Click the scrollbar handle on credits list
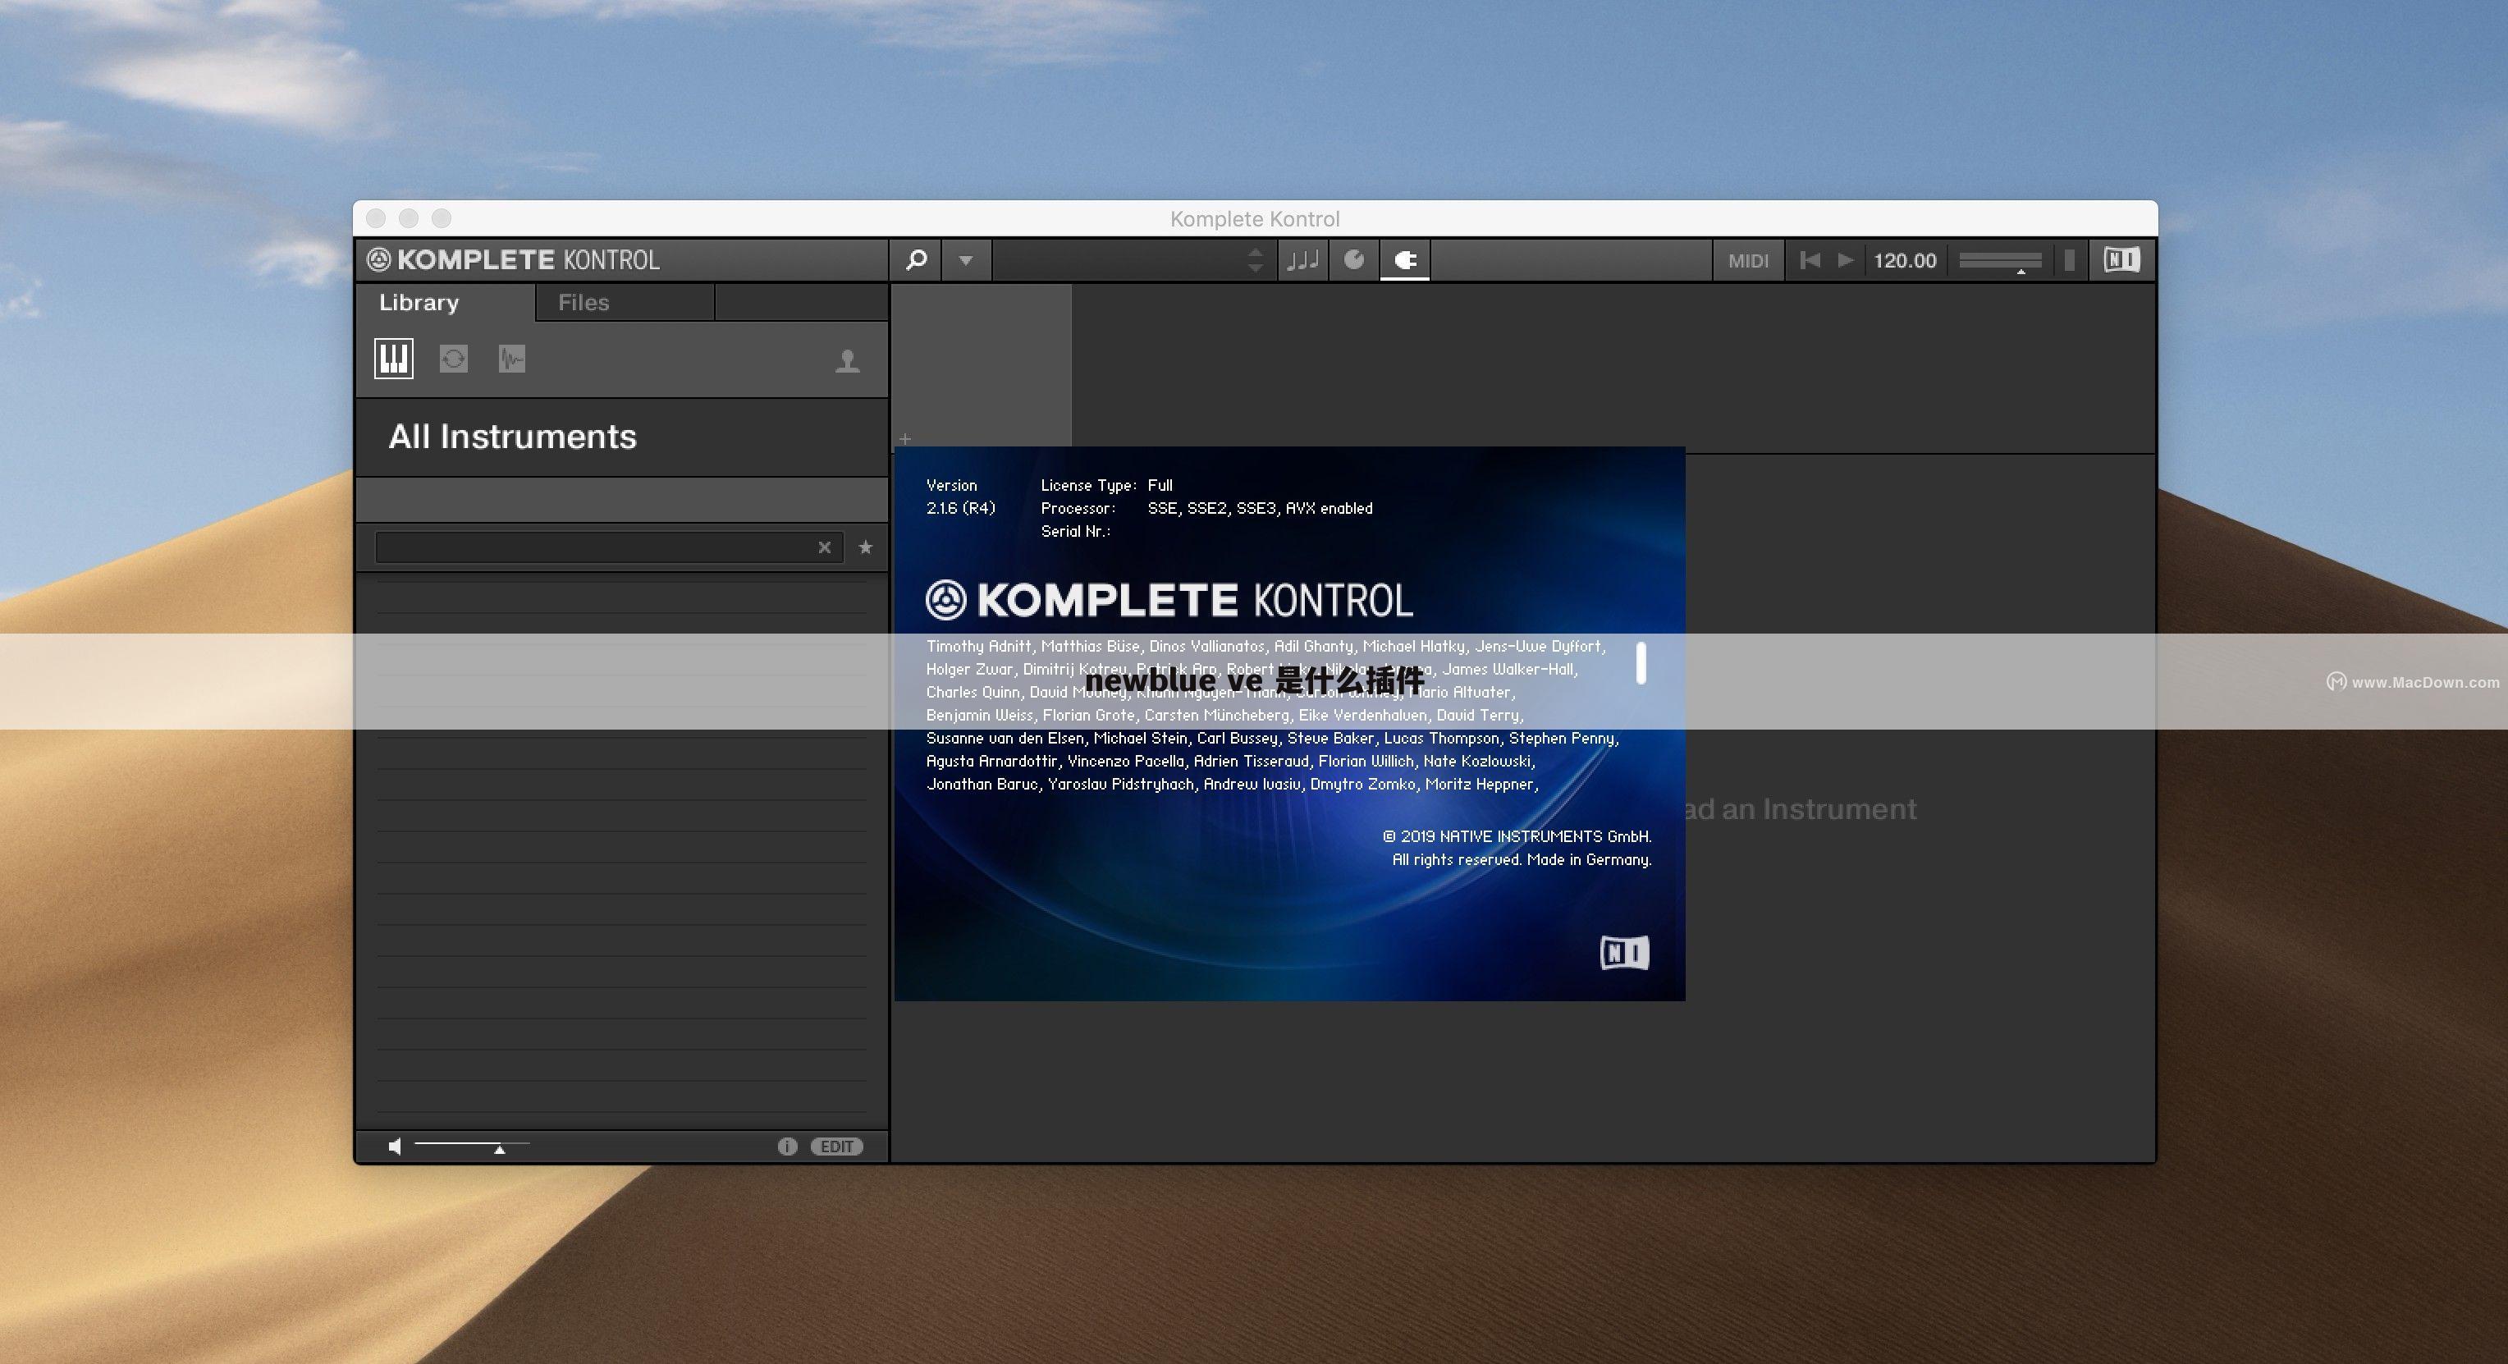Image resolution: width=2508 pixels, height=1364 pixels. coord(1641,663)
